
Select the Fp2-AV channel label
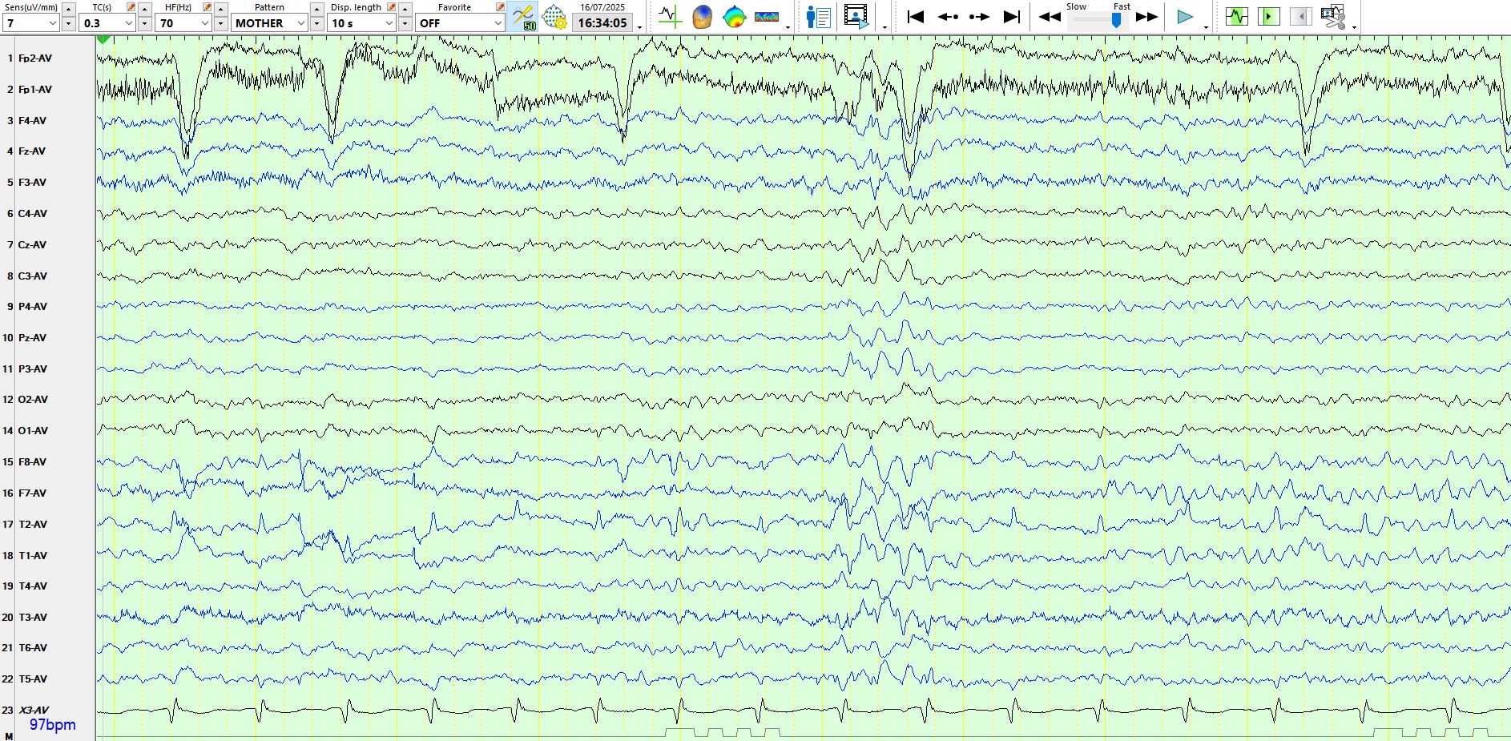35,58
